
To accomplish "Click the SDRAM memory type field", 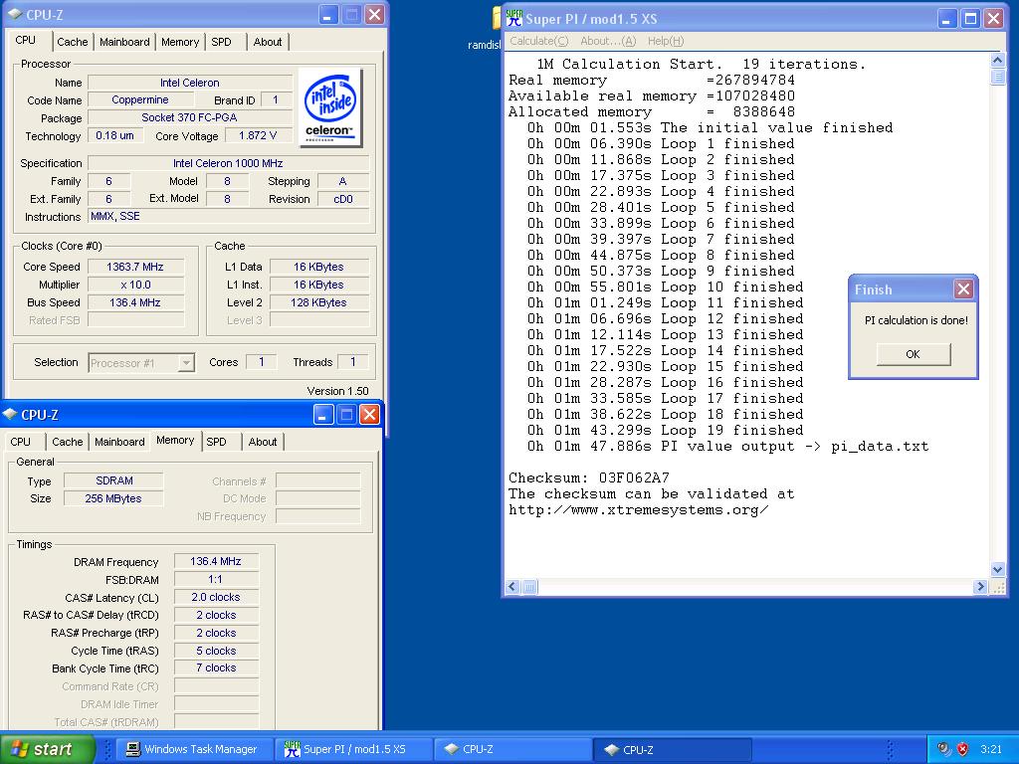I will (x=113, y=480).
